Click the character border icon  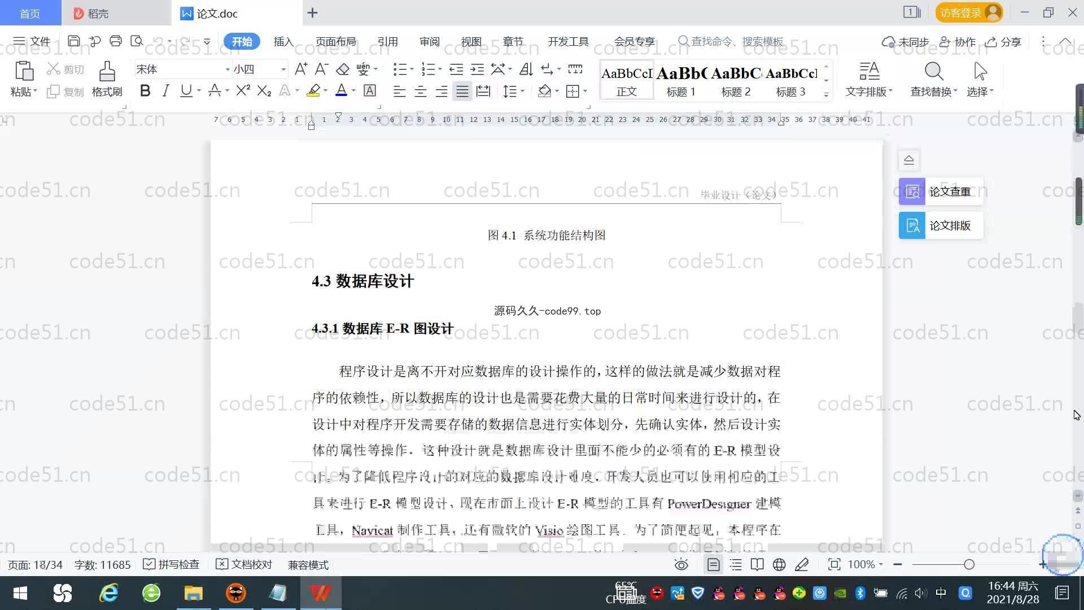[x=370, y=91]
